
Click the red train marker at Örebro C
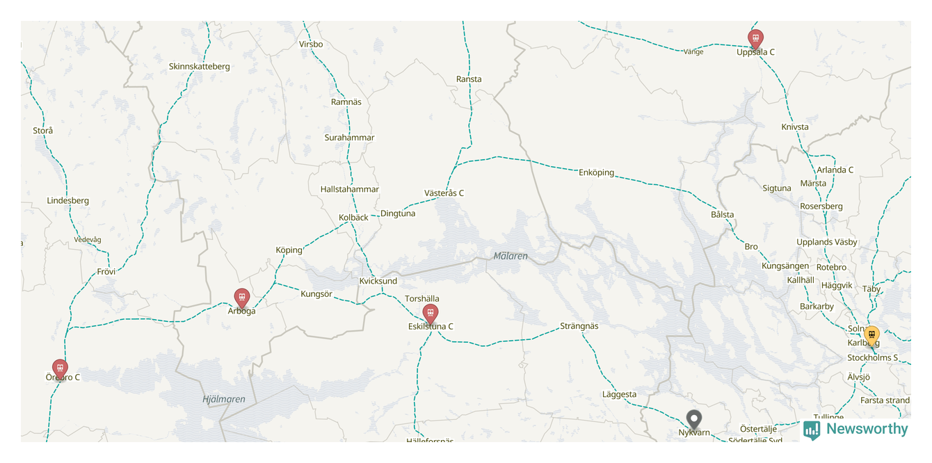pos(60,369)
